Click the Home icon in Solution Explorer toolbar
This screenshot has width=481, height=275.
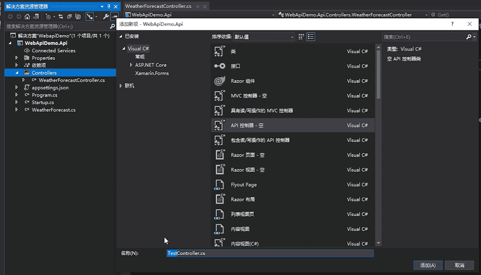pyautogui.click(x=27, y=16)
